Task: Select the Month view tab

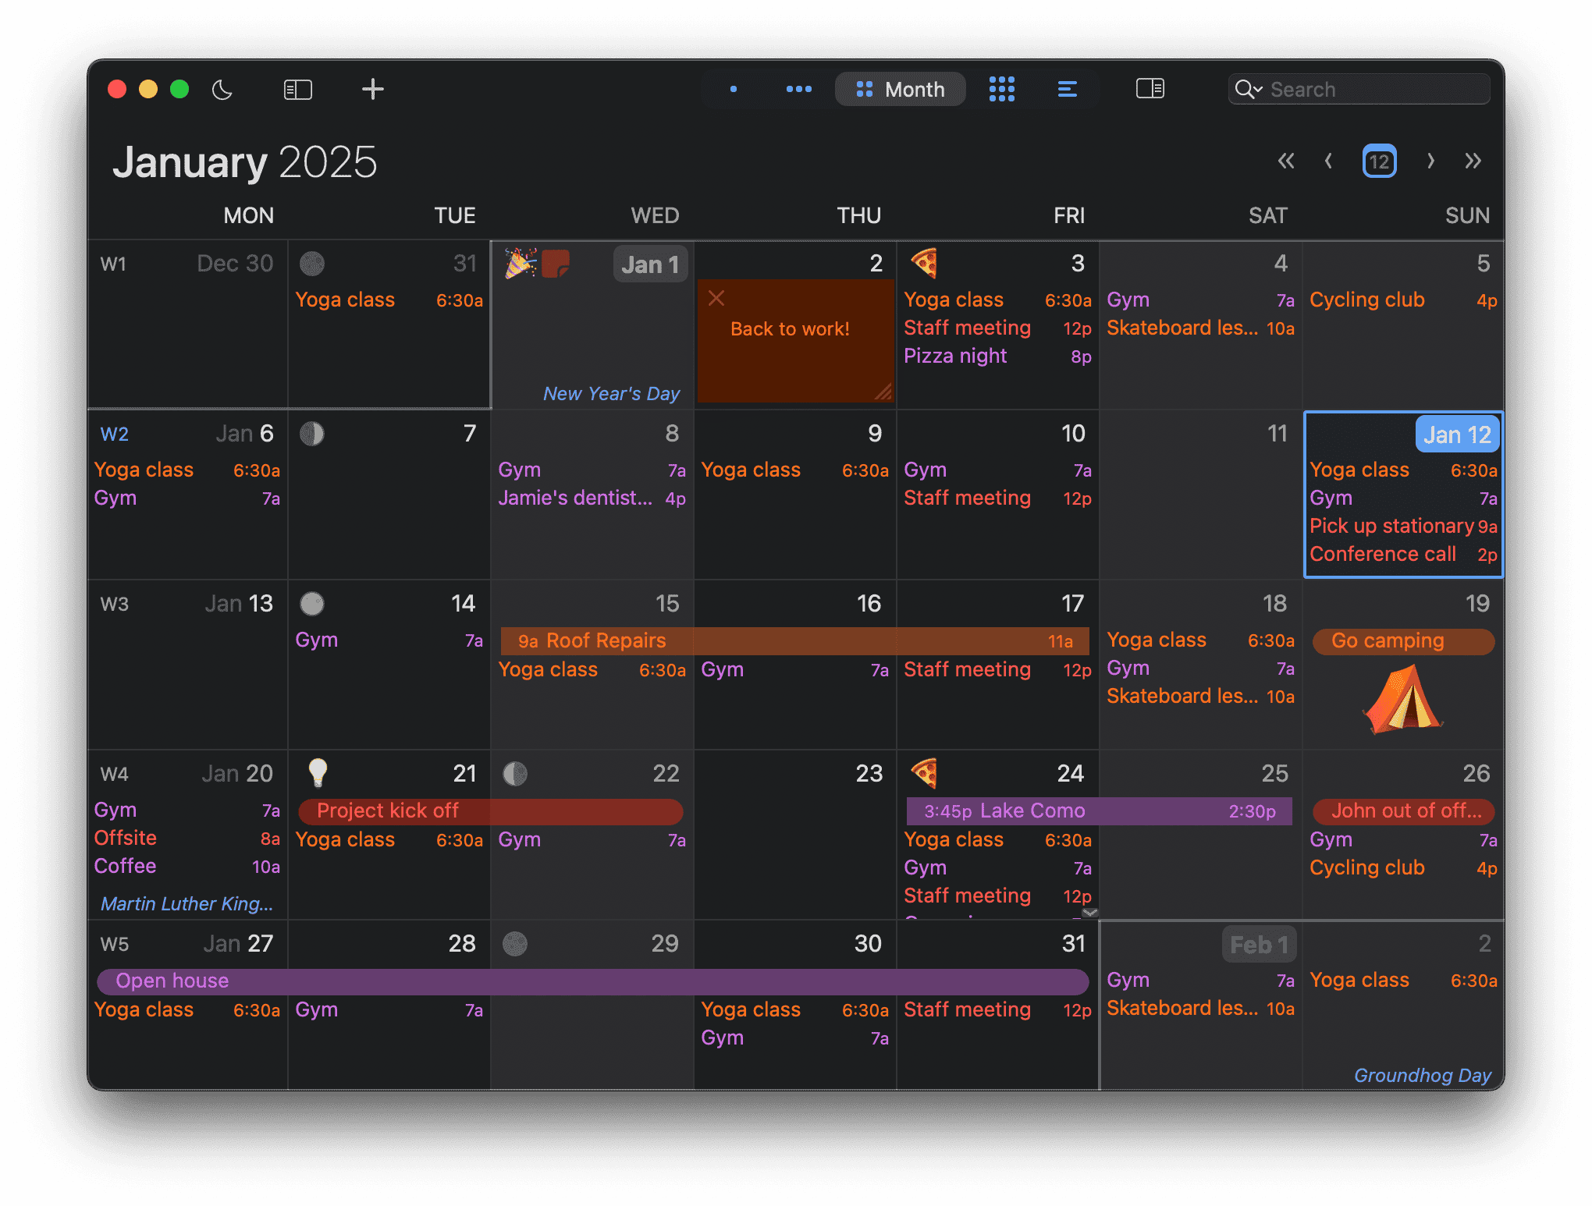Action: click(x=900, y=89)
